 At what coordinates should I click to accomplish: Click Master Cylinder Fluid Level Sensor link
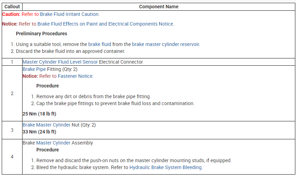pos(60,62)
